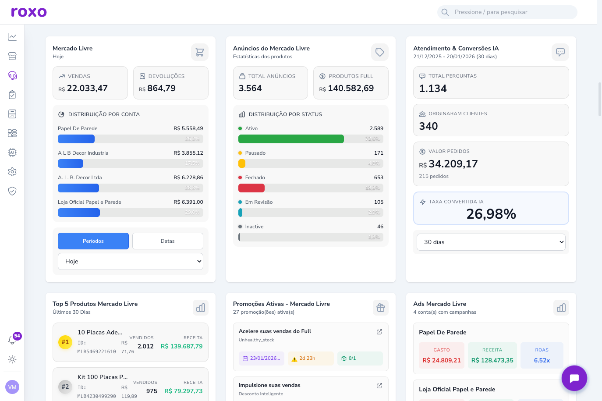Open the clipboard checklist sidebar icon
The height and width of the screenshot is (401, 602).
click(x=12, y=95)
